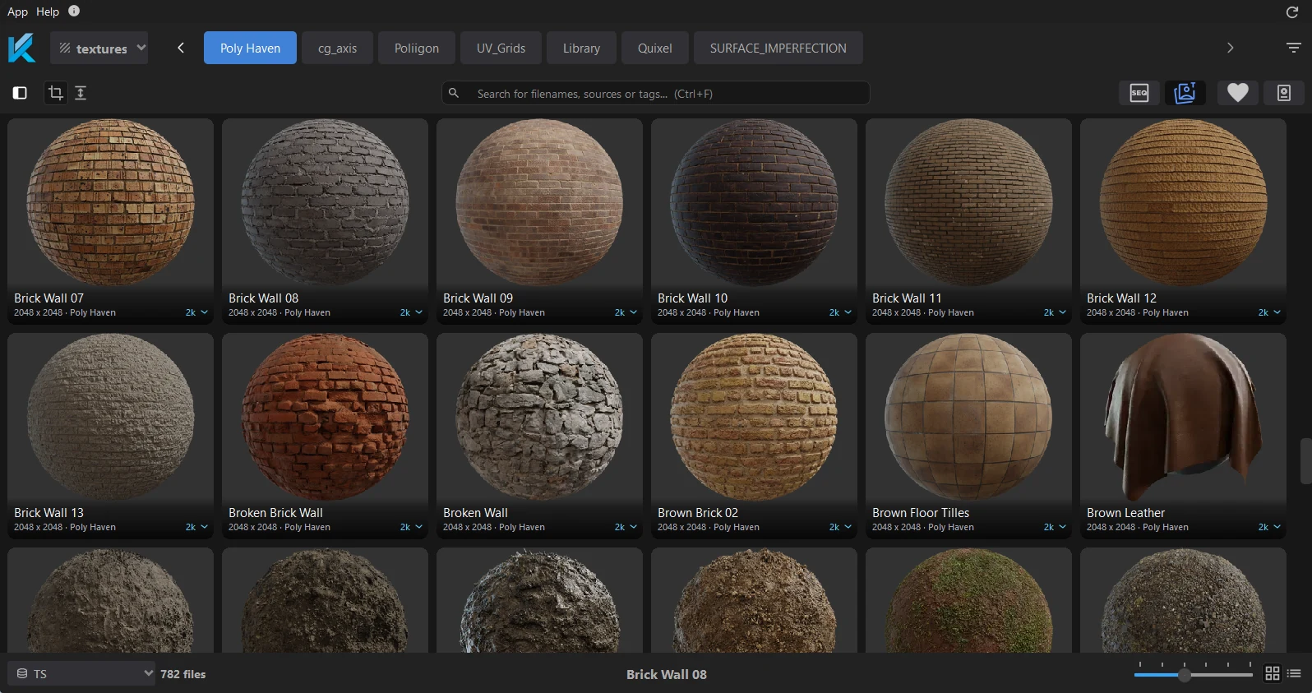This screenshot has width=1312, height=693.
Task: Click the search magnifier icon
Action: click(454, 93)
